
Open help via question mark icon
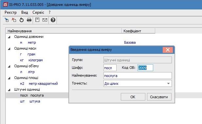[x=53, y=20]
